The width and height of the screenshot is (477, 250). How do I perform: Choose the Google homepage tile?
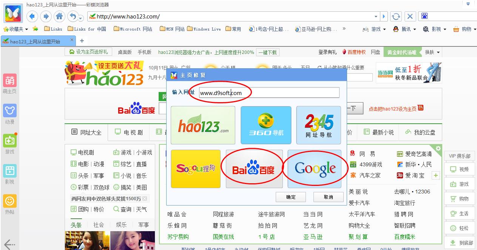[x=315, y=169]
